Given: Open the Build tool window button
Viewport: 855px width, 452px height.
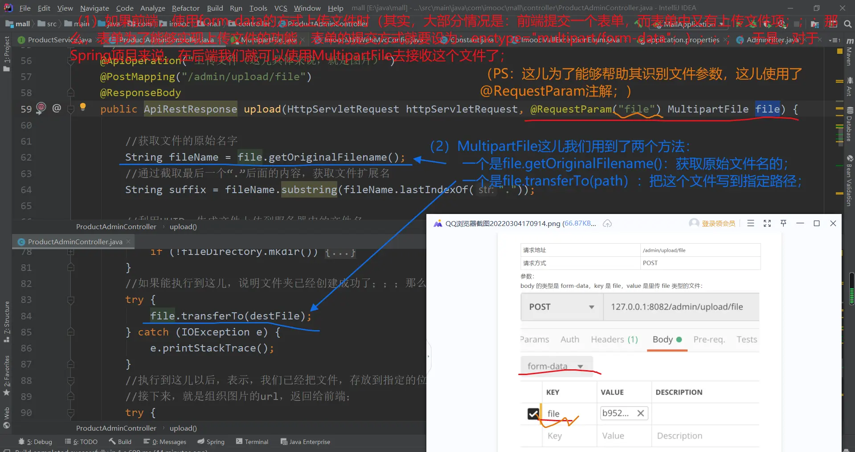Looking at the screenshot, I should click(120, 442).
